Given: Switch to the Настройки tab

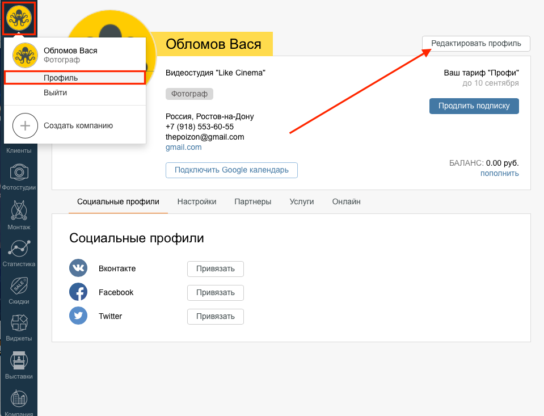Looking at the screenshot, I should [x=197, y=201].
